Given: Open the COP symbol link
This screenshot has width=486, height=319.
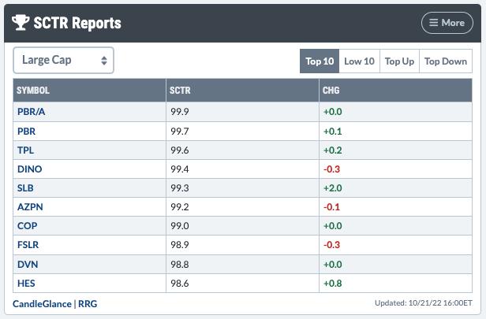Looking at the screenshot, I should tap(25, 227).
